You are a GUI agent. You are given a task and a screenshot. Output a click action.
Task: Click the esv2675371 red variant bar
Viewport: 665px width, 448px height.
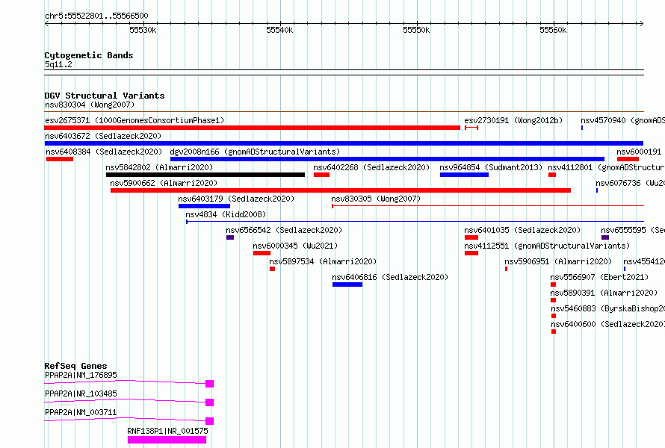252,128
